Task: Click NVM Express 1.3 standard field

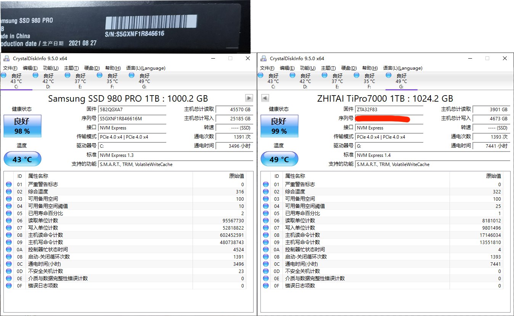Action: pyautogui.click(x=176, y=155)
